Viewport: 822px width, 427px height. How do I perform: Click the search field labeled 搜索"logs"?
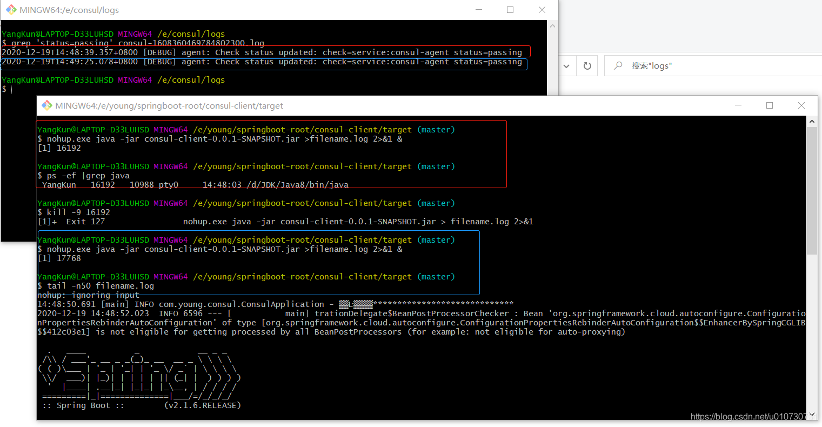tap(713, 66)
